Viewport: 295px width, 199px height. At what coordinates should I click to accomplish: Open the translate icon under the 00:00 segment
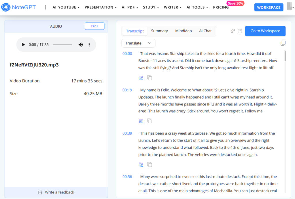[x=141, y=77]
